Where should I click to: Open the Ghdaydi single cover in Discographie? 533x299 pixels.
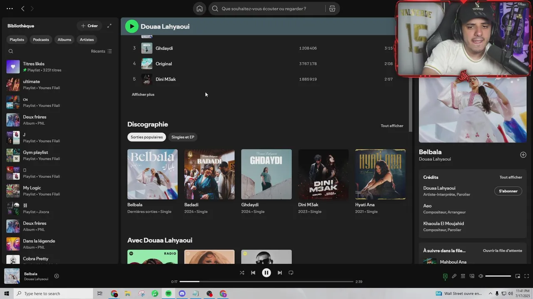click(x=266, y=174)
